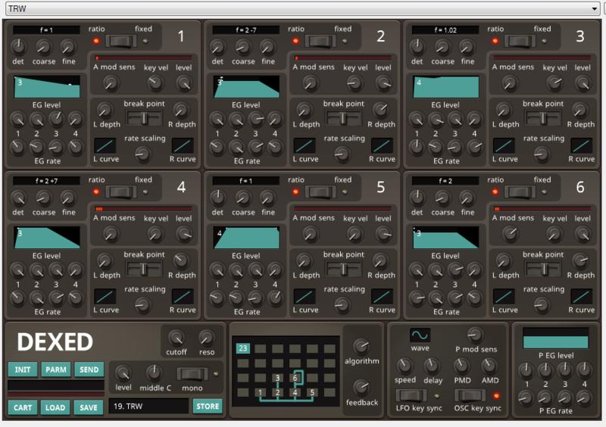Click the reso knob

click(x=206, y=338)
